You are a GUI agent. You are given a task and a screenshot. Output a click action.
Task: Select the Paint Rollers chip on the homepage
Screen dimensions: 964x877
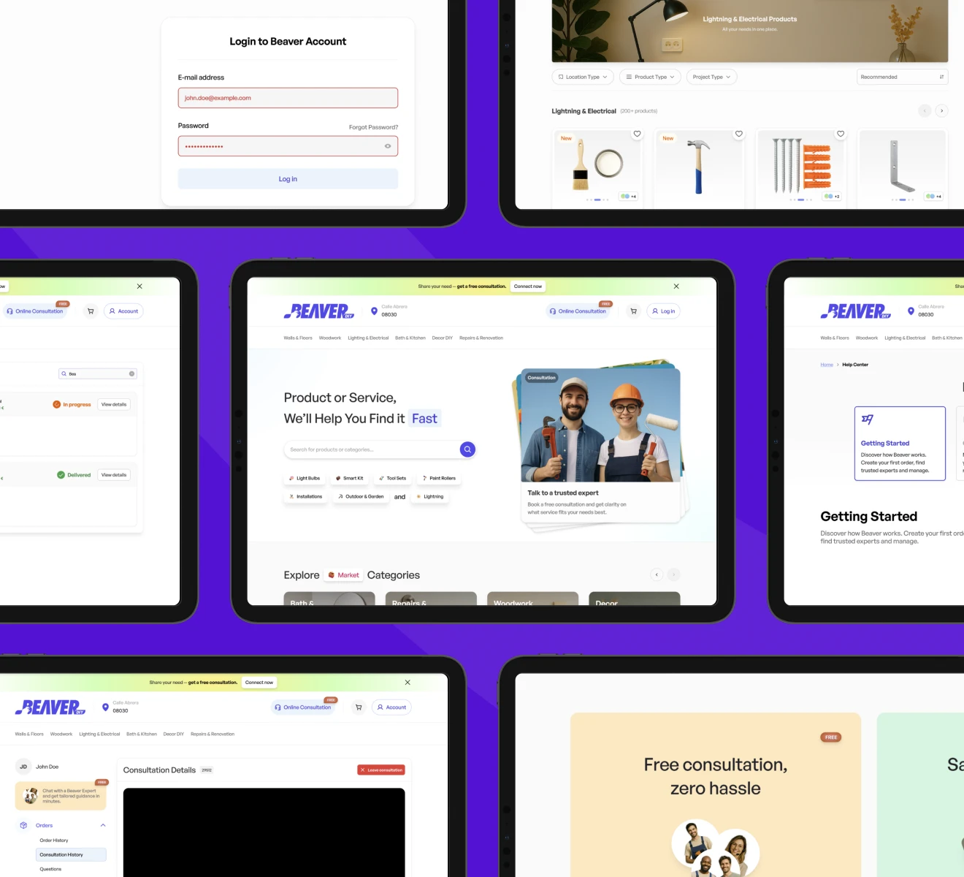pyautogui.click(x=439, y=478)
